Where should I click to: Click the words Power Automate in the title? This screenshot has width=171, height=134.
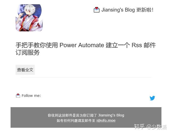pyautogui.click(x=82, y=45)
